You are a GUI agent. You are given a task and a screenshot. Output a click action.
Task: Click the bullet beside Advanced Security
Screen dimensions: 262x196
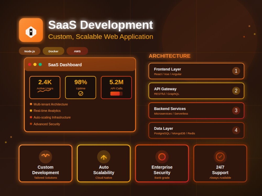pyautogui.click(x=31, y=124)
